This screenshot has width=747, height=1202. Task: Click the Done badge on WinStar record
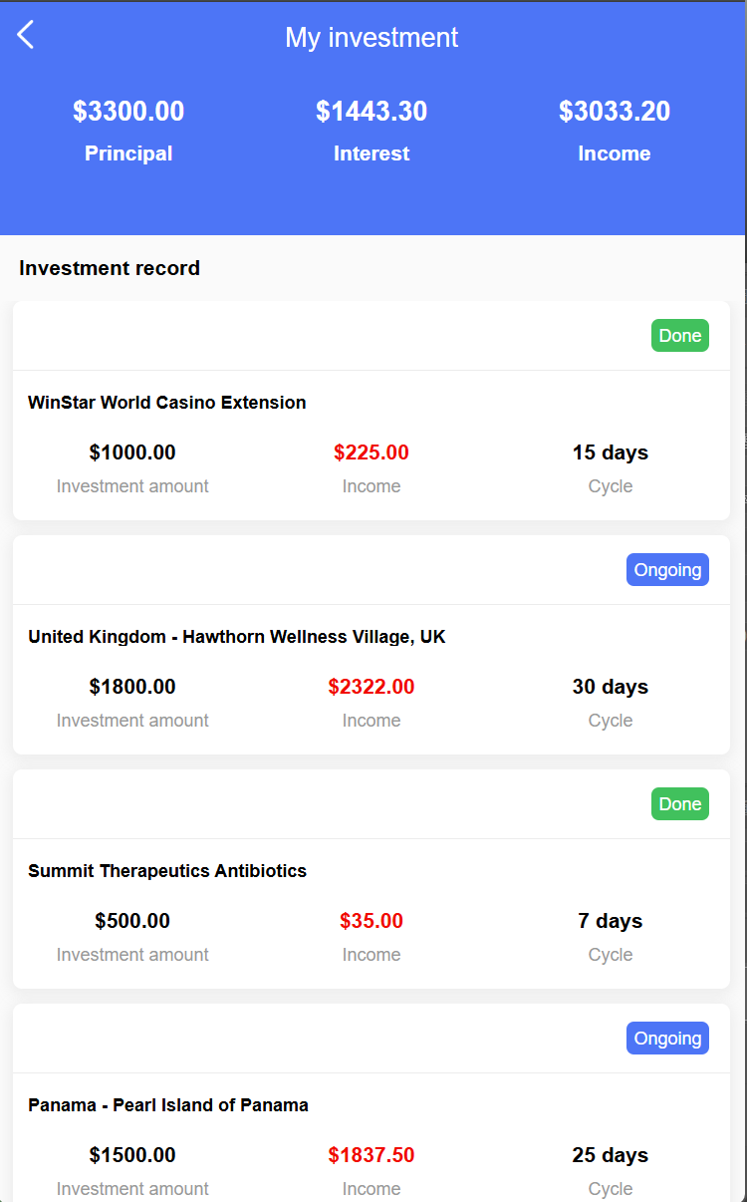[680, 335]
